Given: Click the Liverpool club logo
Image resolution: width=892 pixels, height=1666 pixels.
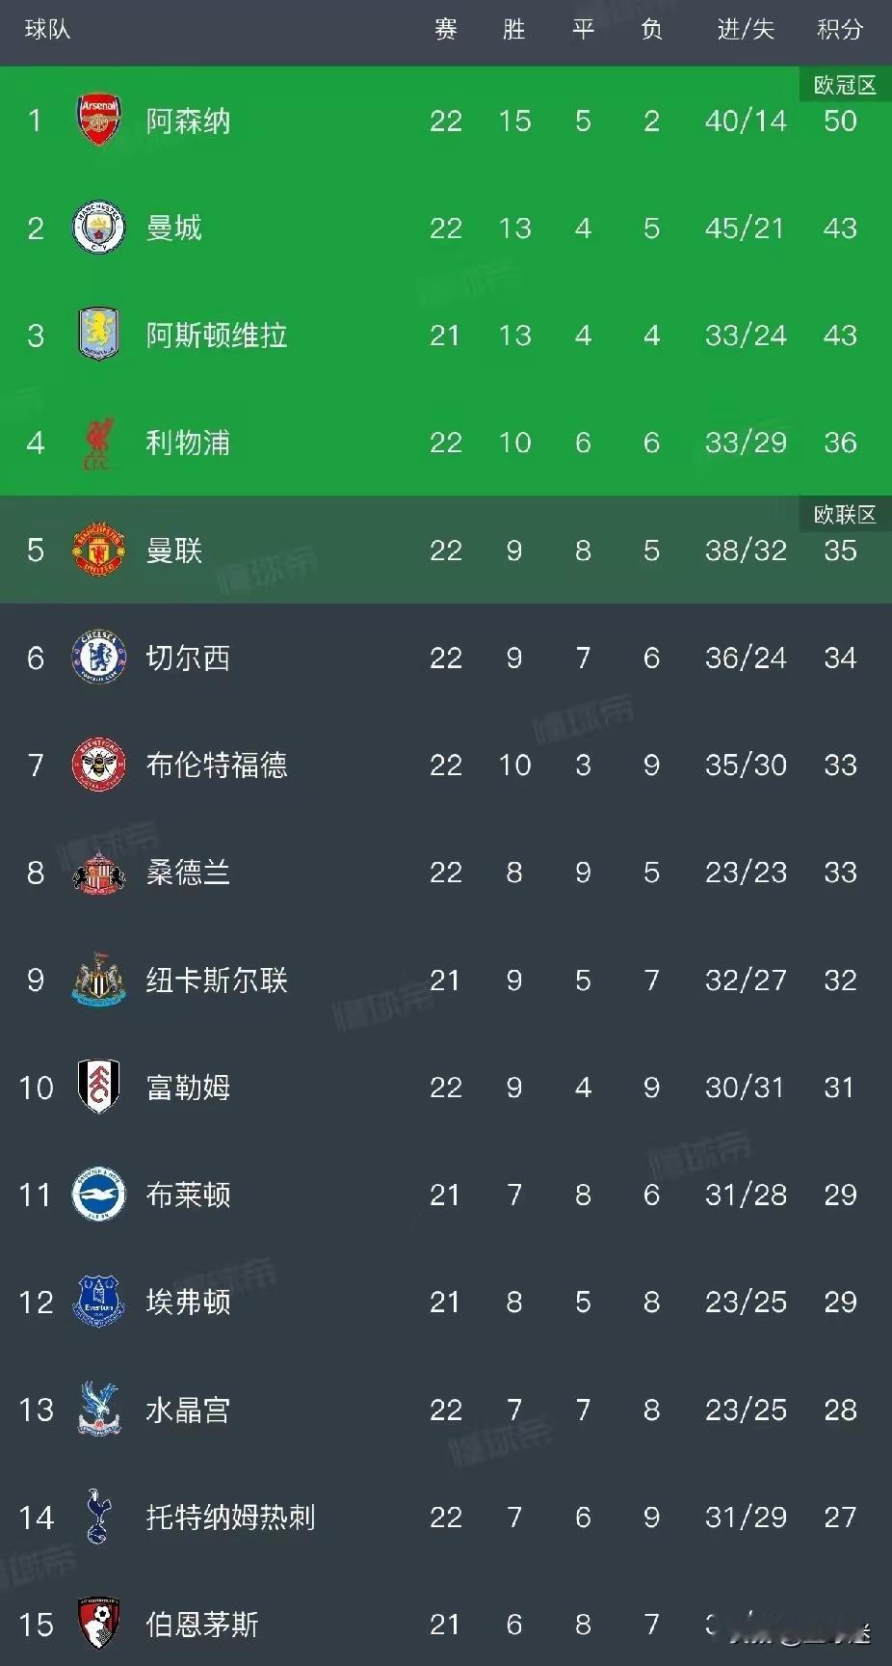Looking at the screenshot, I should point(99,443).
